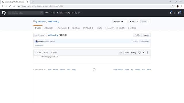The height and width of the screenshot is (103, 184).
Task: Delete CNAME with the trash icon
Action: [x=147, y=53]
